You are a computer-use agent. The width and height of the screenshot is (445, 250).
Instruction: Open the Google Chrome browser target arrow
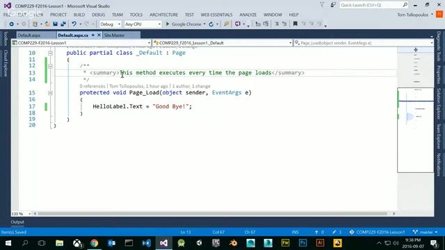point(204,24)
